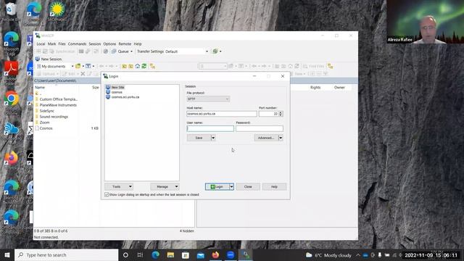Open Advanced site settings
Image resolution: width=464 pixels, height=261 pixels.
click(266, 138)
